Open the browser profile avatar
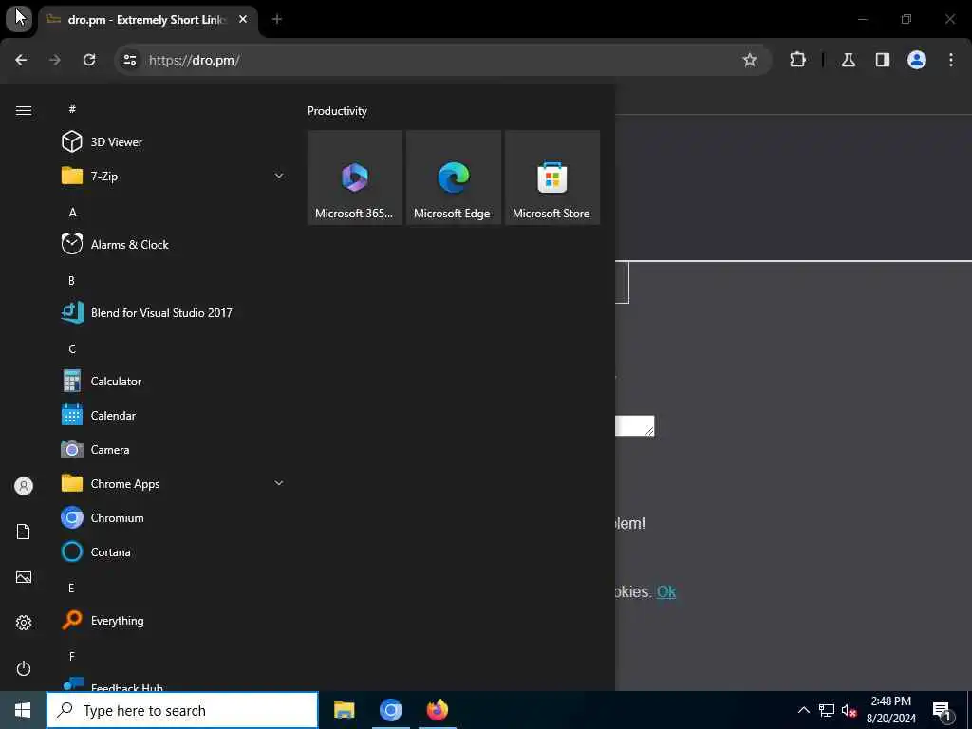 point(917,60)
